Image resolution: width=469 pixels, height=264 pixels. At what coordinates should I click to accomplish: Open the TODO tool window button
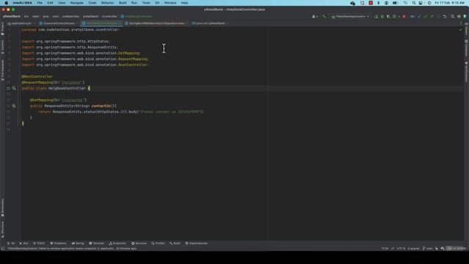pos(39,243)
